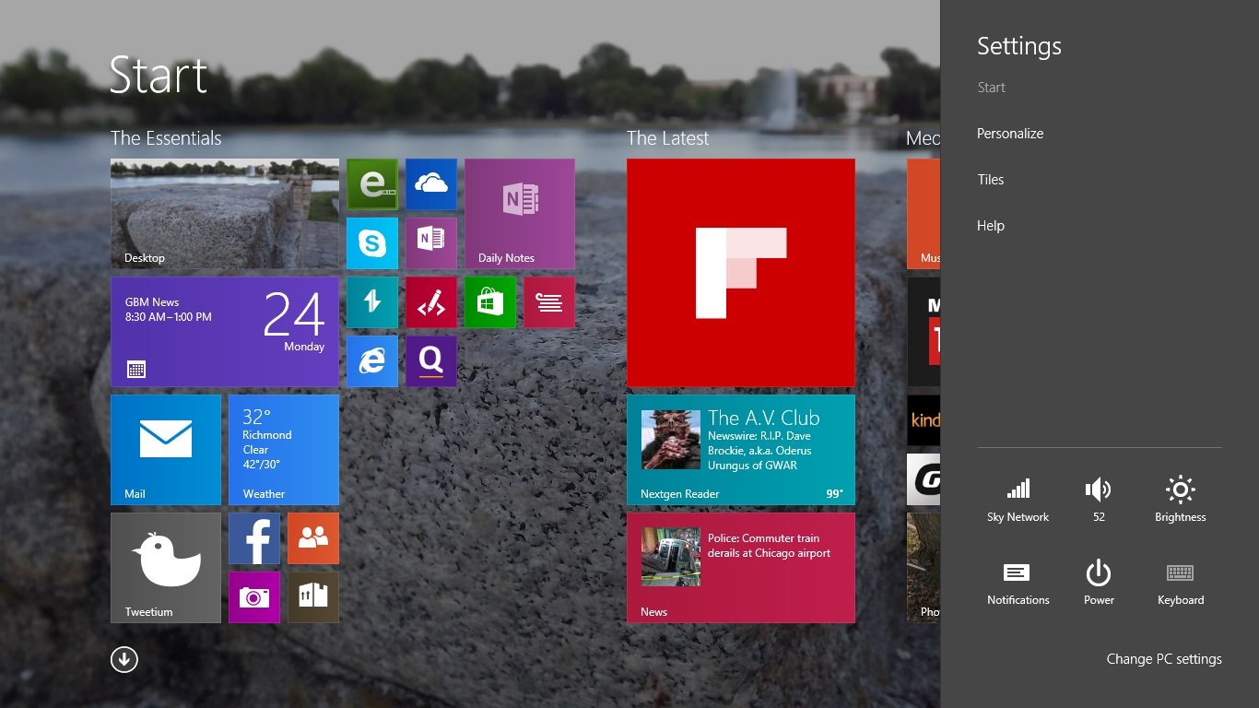Show all apps with the down arrow

click(x=124, y=659)
